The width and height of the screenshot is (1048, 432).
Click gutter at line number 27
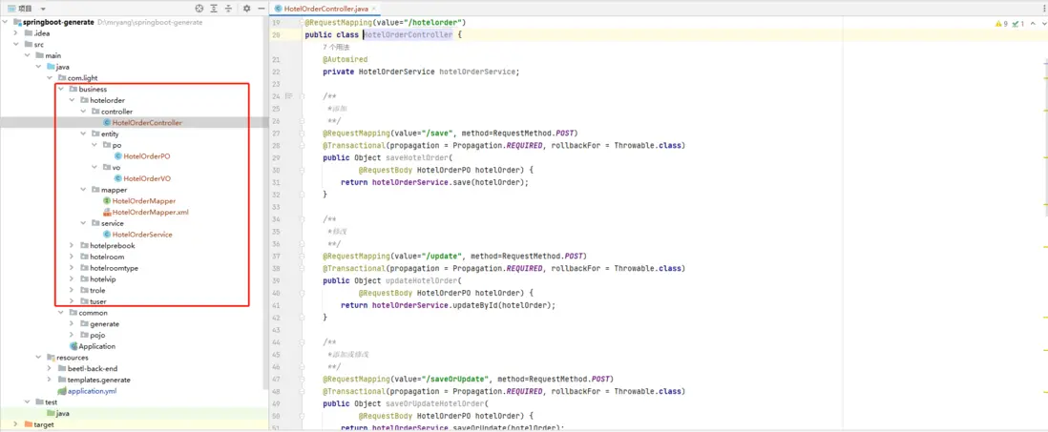tap(278, 133)
